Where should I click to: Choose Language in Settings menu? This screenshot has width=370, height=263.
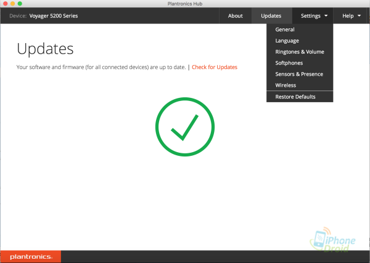pos(300,41)
